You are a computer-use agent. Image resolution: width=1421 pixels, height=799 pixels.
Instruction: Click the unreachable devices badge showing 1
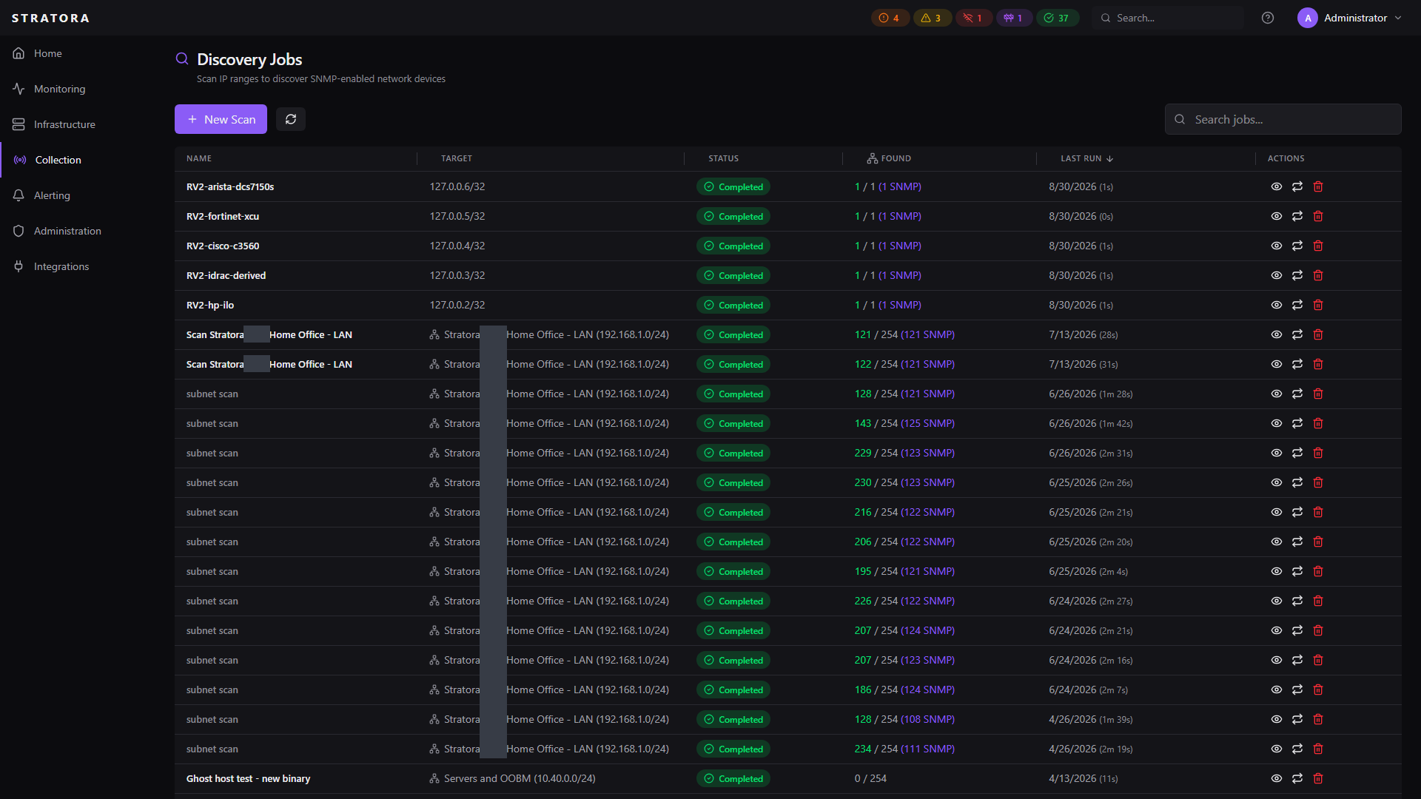973,18
